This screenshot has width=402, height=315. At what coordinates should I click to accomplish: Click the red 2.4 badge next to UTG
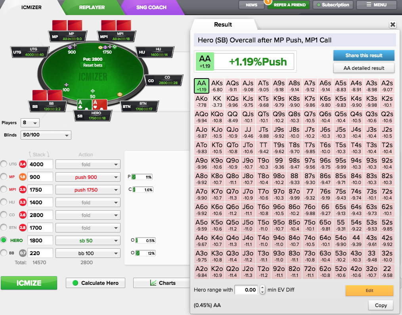(x=23, y=164)
